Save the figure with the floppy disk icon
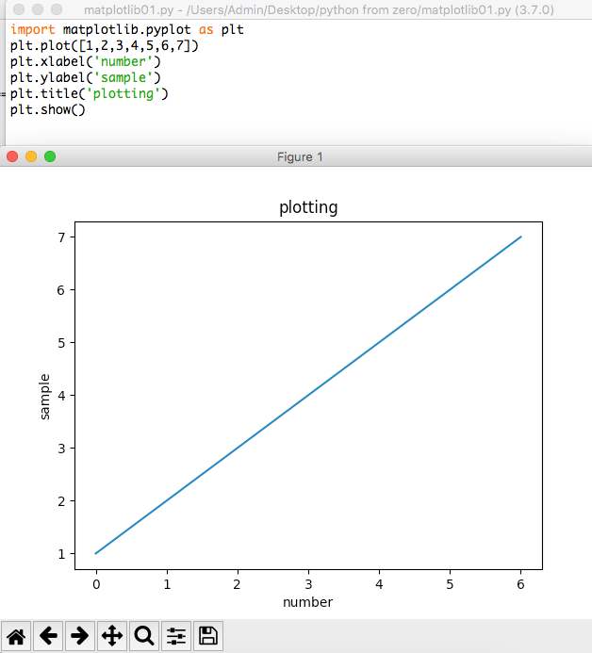592x653 pixels. point(208,636)
